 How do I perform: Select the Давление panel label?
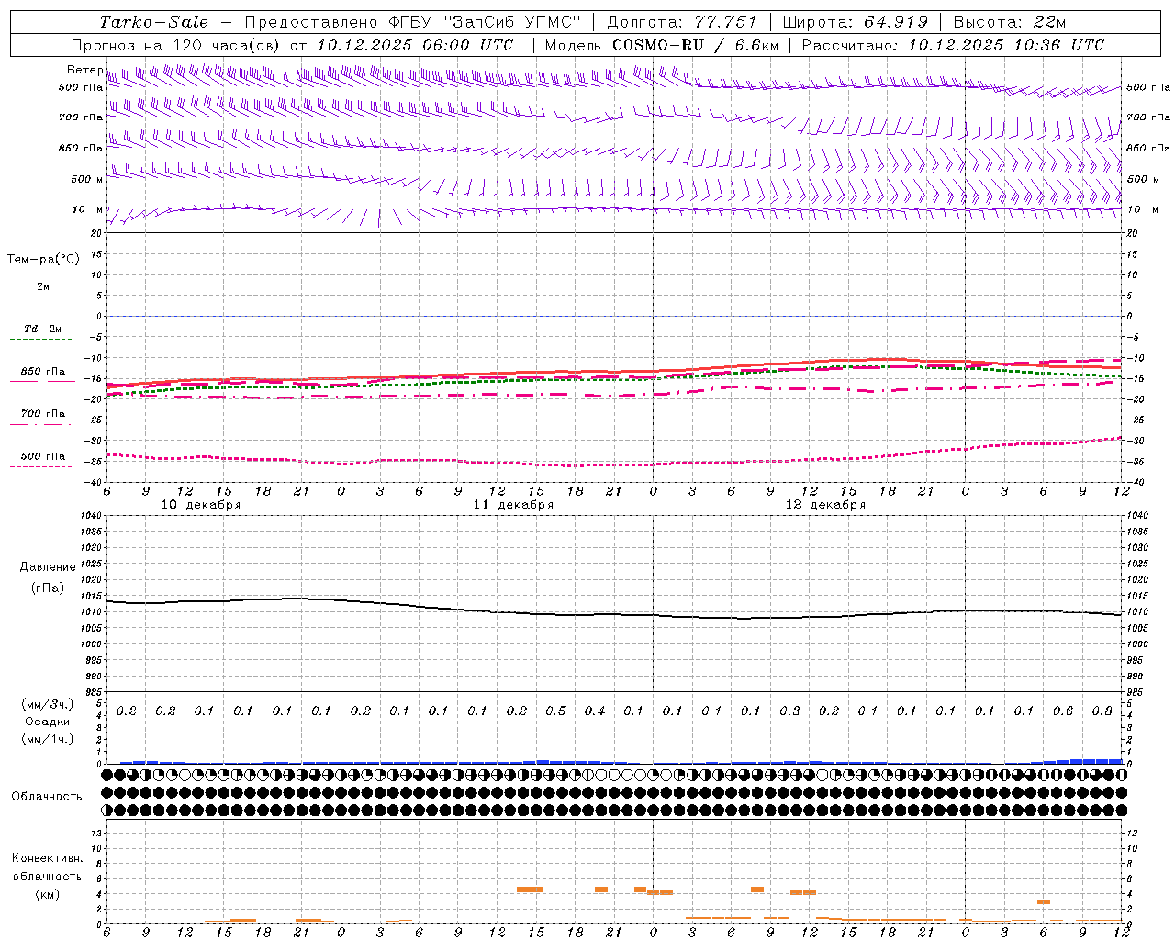48,567
